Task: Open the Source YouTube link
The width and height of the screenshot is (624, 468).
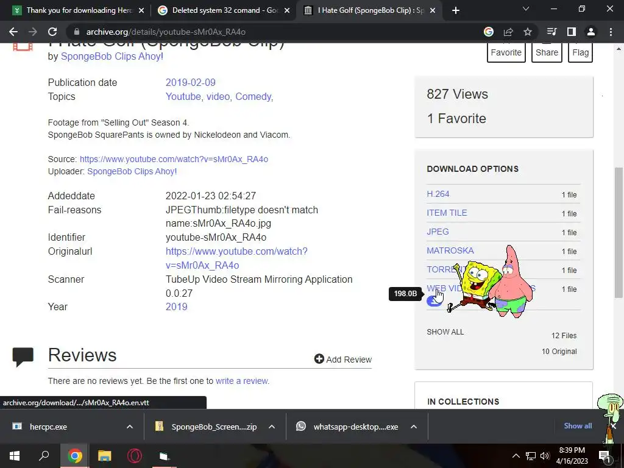Action: pos(174,159)
